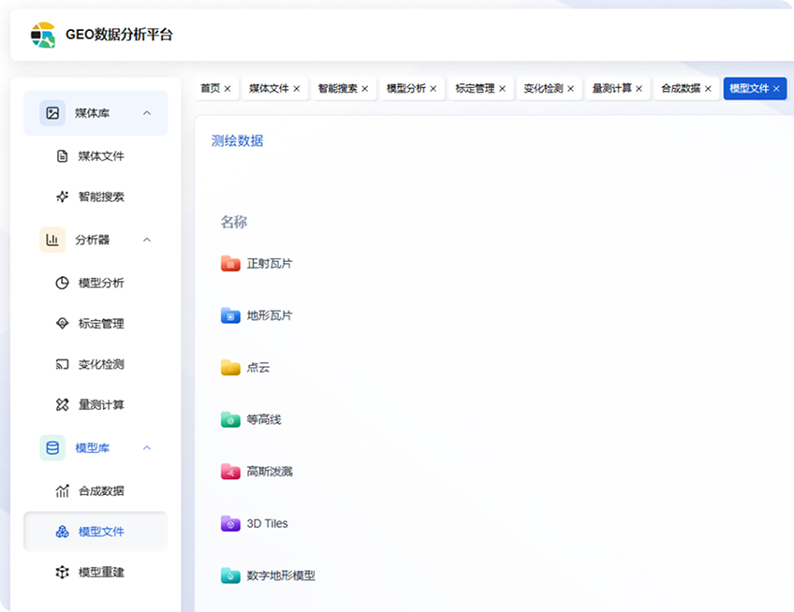Screen dimensions: 794x612
Task: Collapse the 模型库 section chevron
Action: pos(147,447)
